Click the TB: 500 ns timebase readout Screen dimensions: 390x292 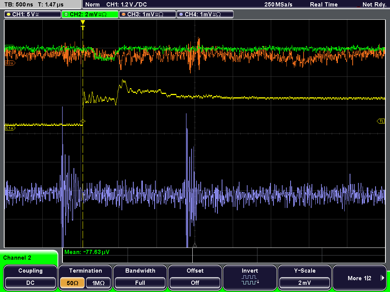[19, 5]
